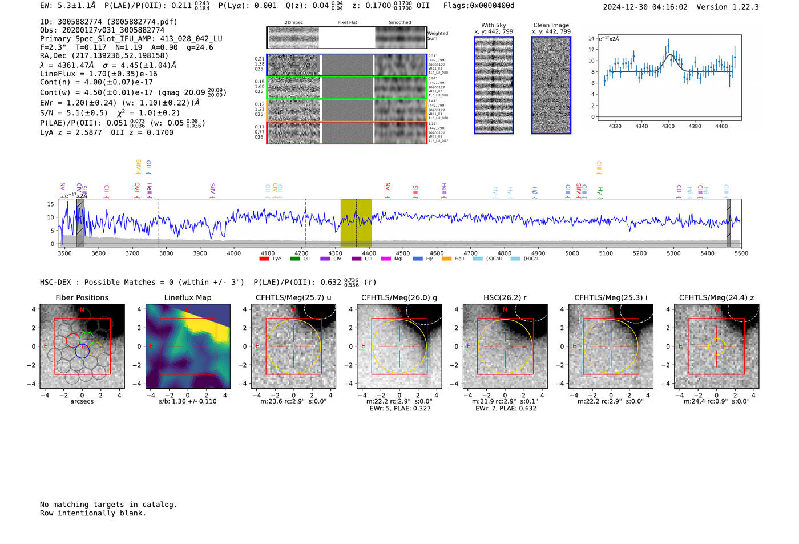Click the With Sky cutout image
Screen dimensions: 799x544
pos(494,85)
